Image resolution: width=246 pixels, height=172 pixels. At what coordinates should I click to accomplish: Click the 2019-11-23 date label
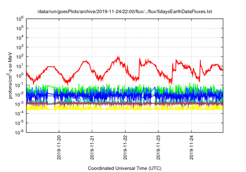coord(158,147)
